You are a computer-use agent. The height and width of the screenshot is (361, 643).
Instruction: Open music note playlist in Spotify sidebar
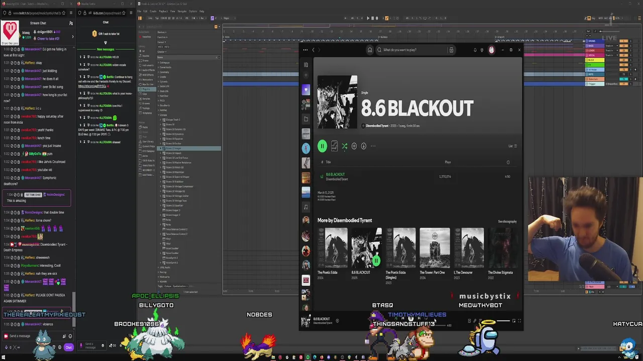click(306, 207)
